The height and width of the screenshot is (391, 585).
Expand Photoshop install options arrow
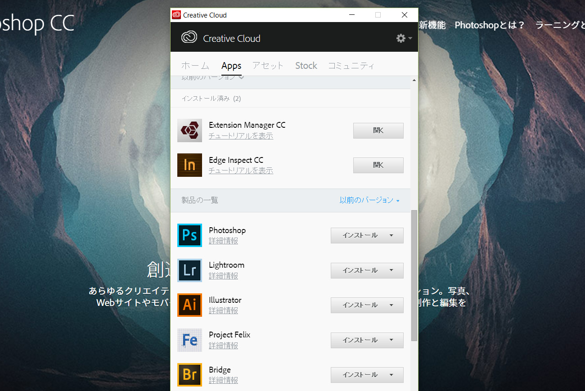pos(391,235)
